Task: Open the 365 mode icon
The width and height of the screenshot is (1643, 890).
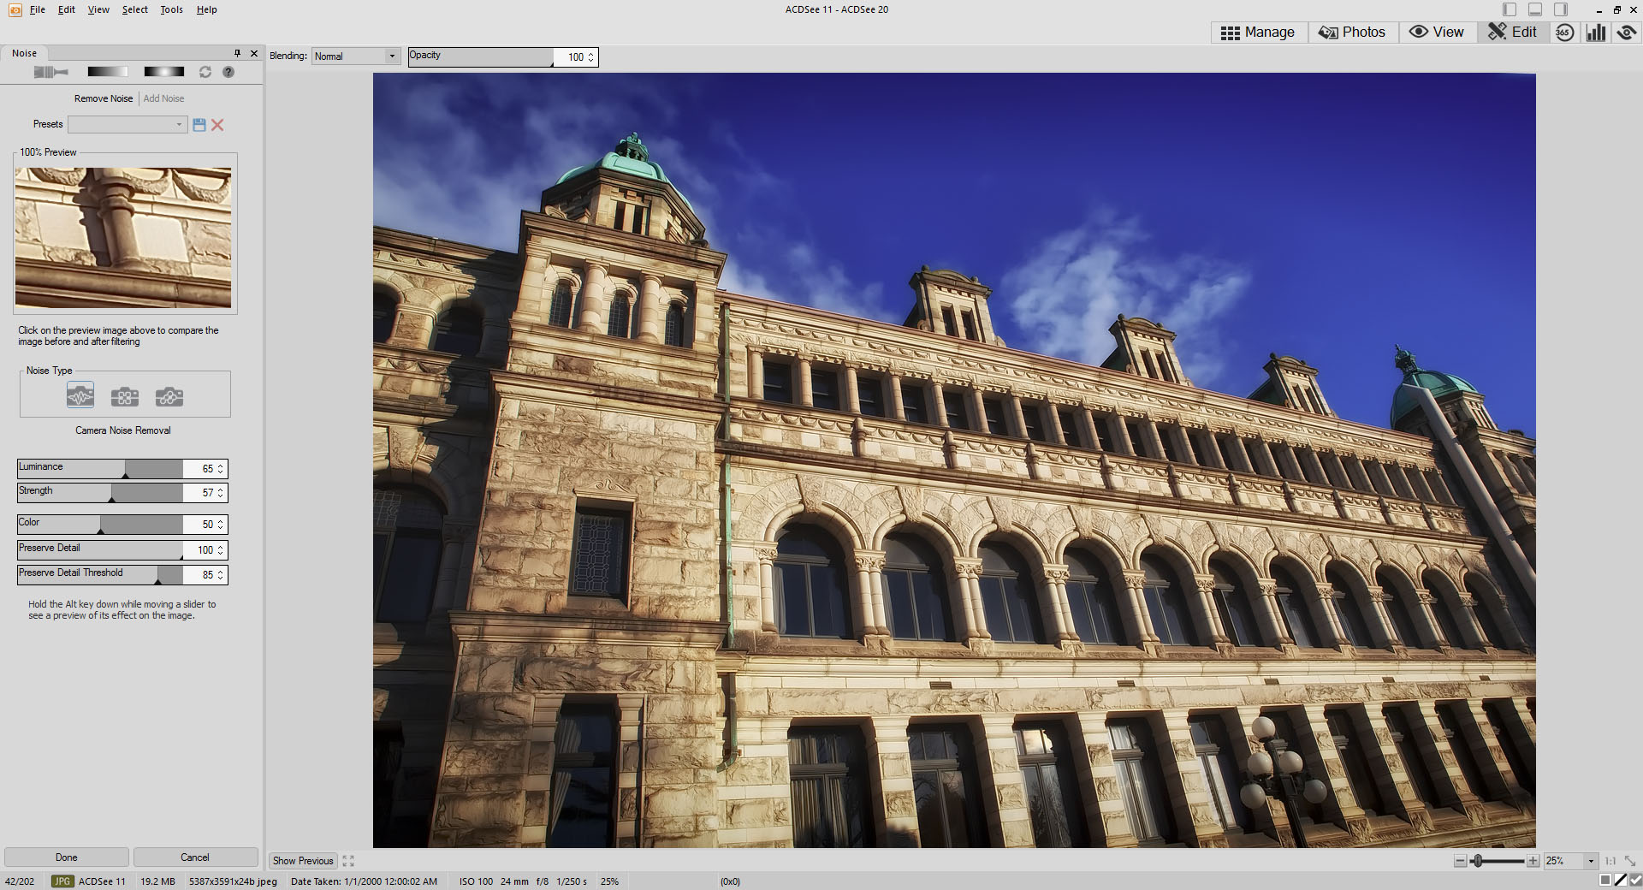Action: 1564,33
